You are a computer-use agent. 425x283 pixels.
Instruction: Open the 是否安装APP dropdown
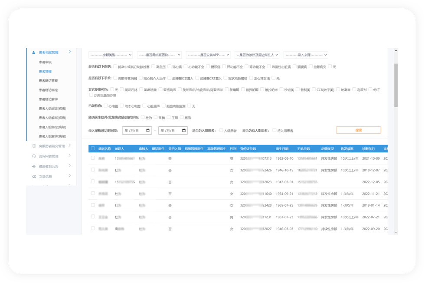(208, 55)
